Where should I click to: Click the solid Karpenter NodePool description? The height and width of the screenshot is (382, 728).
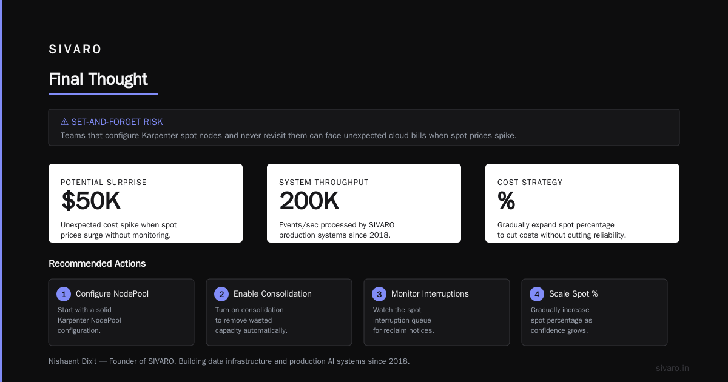point(89,320)
